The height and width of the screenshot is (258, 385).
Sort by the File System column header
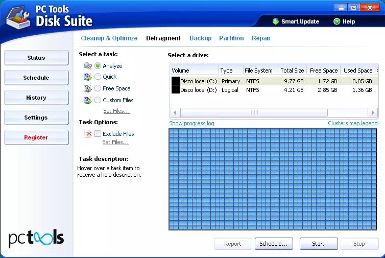(x=260, y=71)
